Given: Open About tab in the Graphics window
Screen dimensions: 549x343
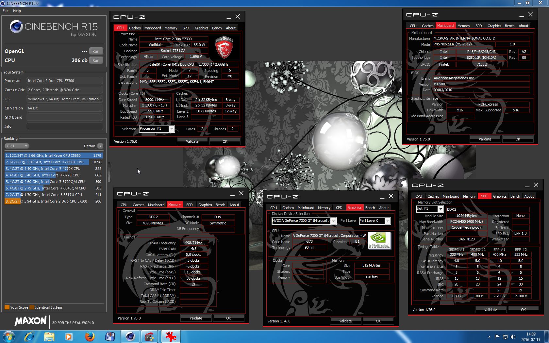Looking at the screenshot, I should coord(384,208).
